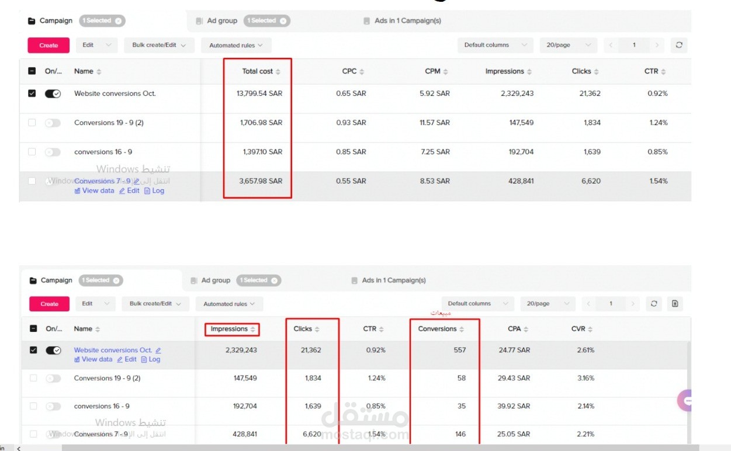The width and height of the screenshot is (731, 451).
Task: Go to next page in bottom panel
Action: coord(633,304)
